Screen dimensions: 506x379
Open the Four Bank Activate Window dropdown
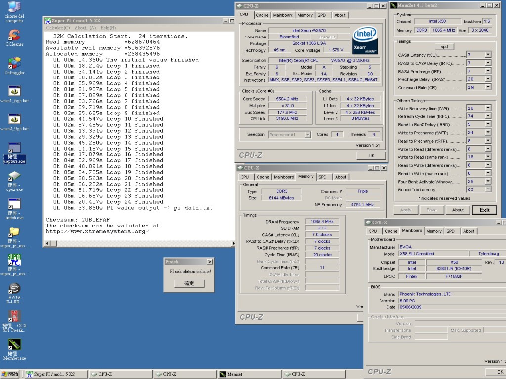pyautogui.click(x=488, y=182)
